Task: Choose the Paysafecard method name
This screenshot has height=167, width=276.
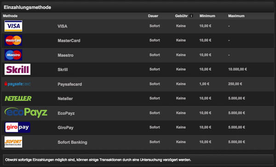Action: click(70, 84)
